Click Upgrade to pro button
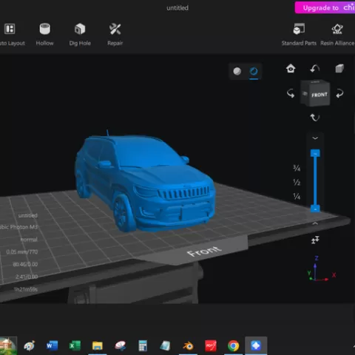 (325, 7)
